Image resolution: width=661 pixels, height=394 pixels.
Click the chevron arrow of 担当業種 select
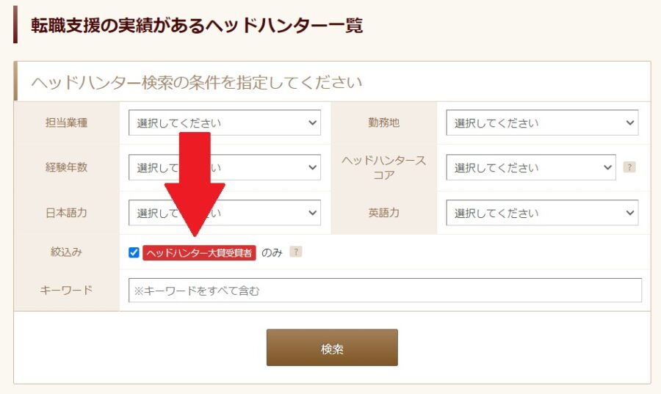[x=312, y=123]
